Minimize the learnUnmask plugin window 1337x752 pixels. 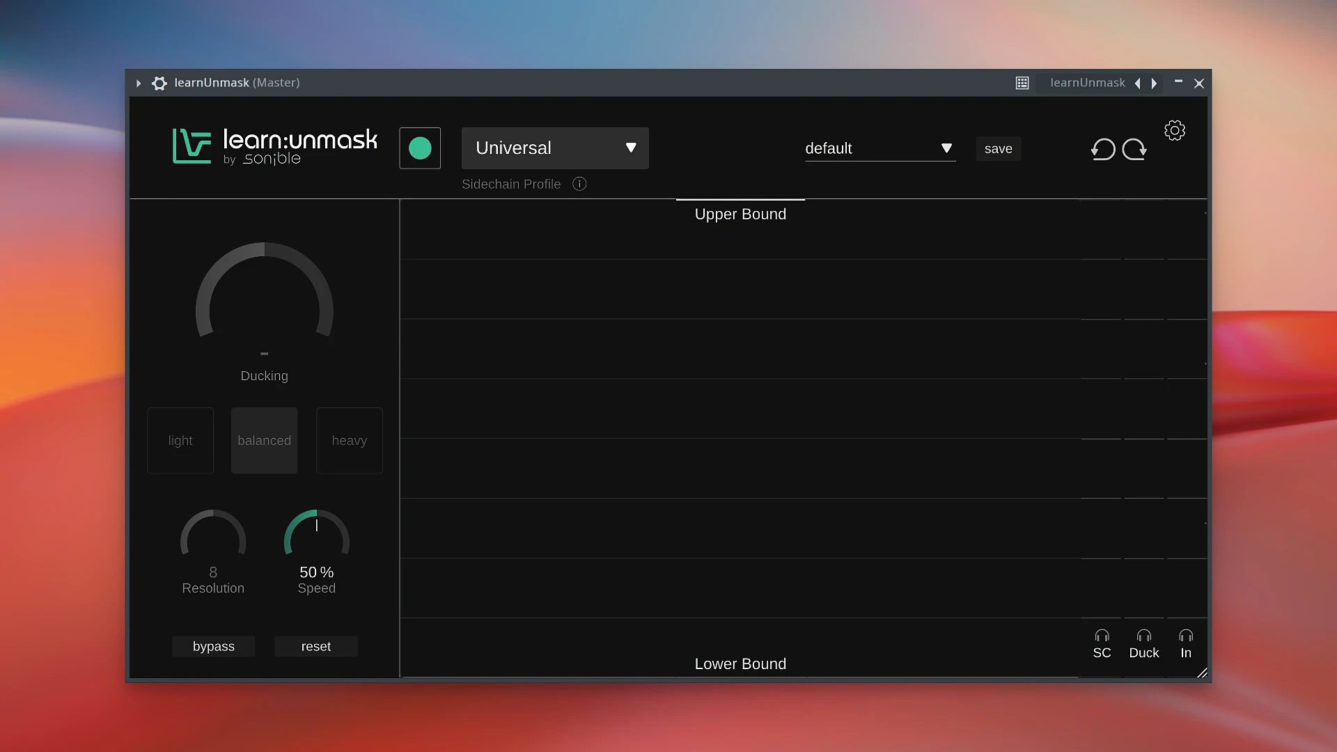click(x=1178, y=82)
